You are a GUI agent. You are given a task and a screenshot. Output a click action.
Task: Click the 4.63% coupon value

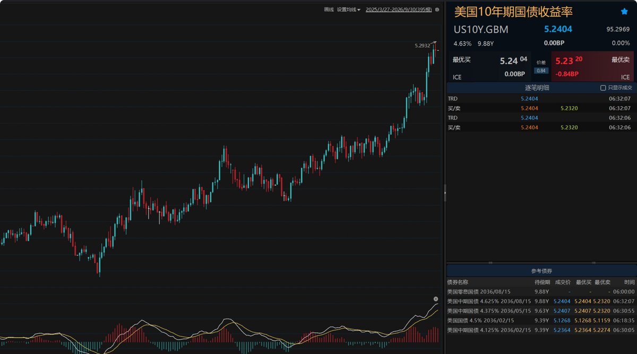click(462, 43)
